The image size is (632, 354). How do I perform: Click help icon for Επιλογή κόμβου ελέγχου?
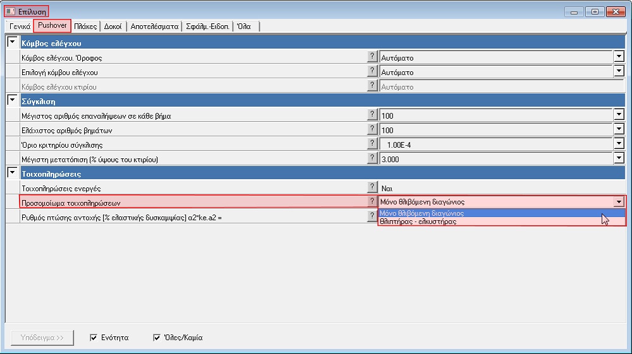click(372, 72)
